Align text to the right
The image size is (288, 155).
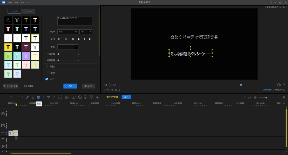point(73,39)
